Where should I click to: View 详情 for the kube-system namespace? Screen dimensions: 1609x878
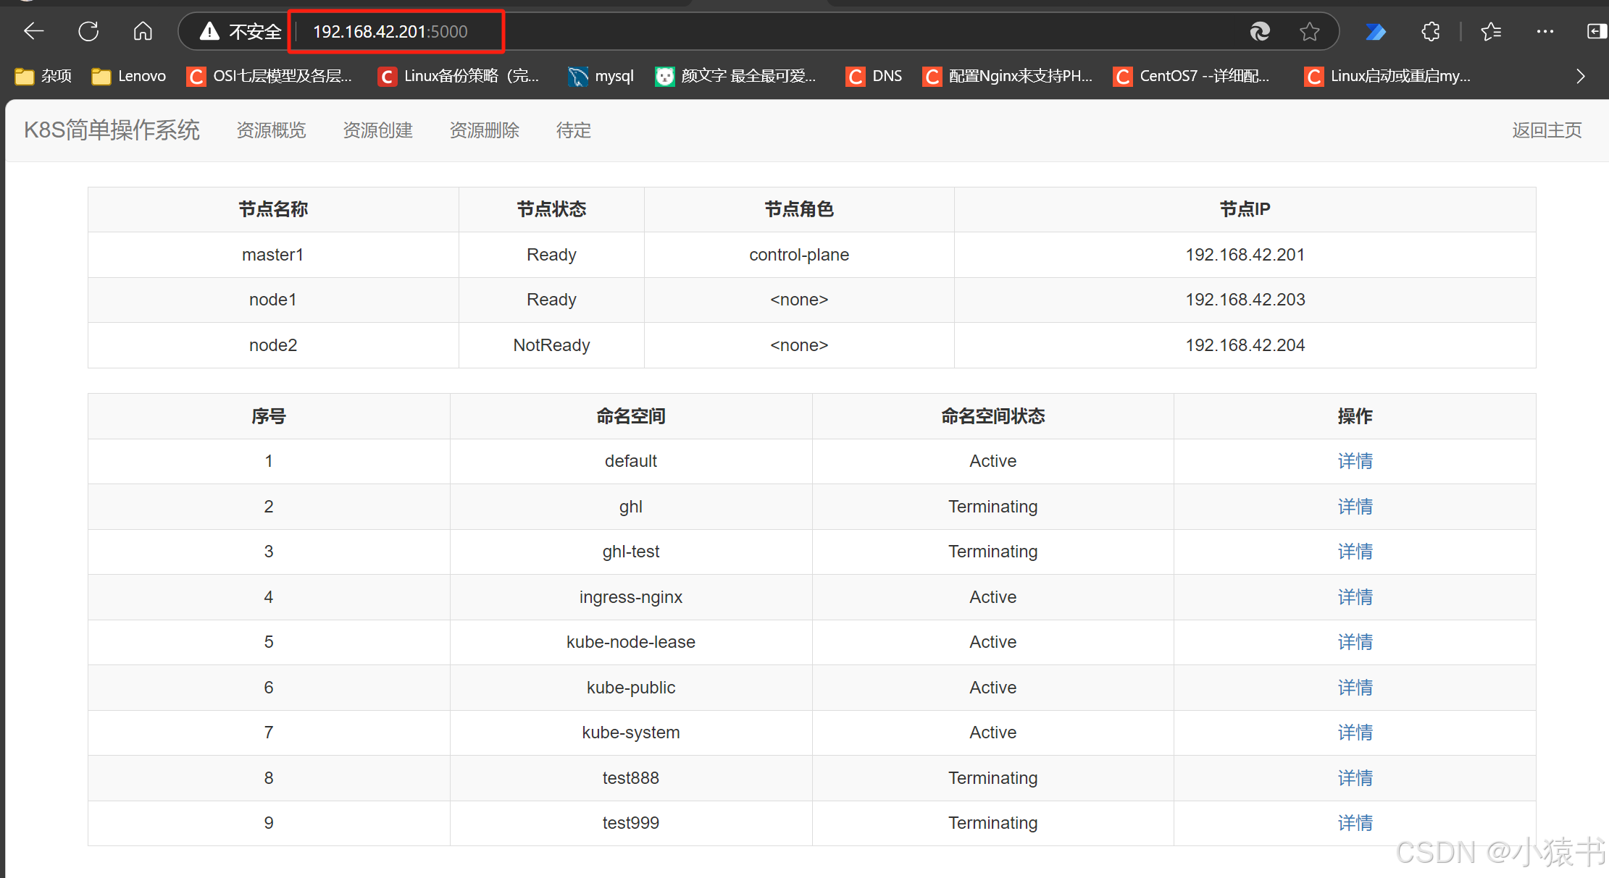[x=1355, y=733]
